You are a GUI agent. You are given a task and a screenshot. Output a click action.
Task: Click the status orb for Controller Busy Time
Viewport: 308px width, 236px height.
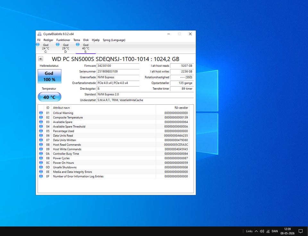click(41, 153)
